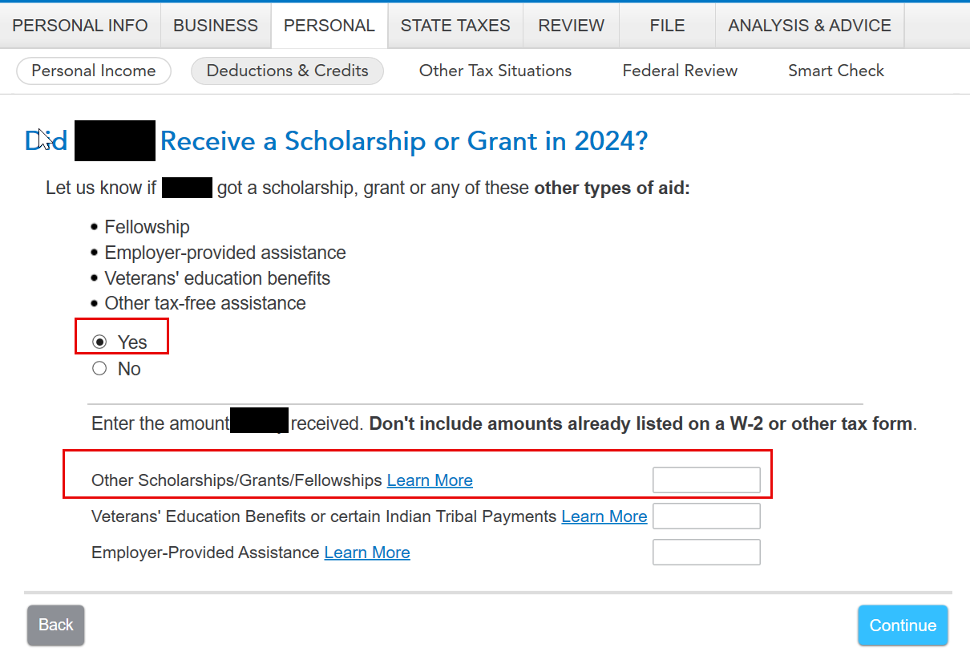Select the Personal Income sub-tab

click(x=94, y=71)
